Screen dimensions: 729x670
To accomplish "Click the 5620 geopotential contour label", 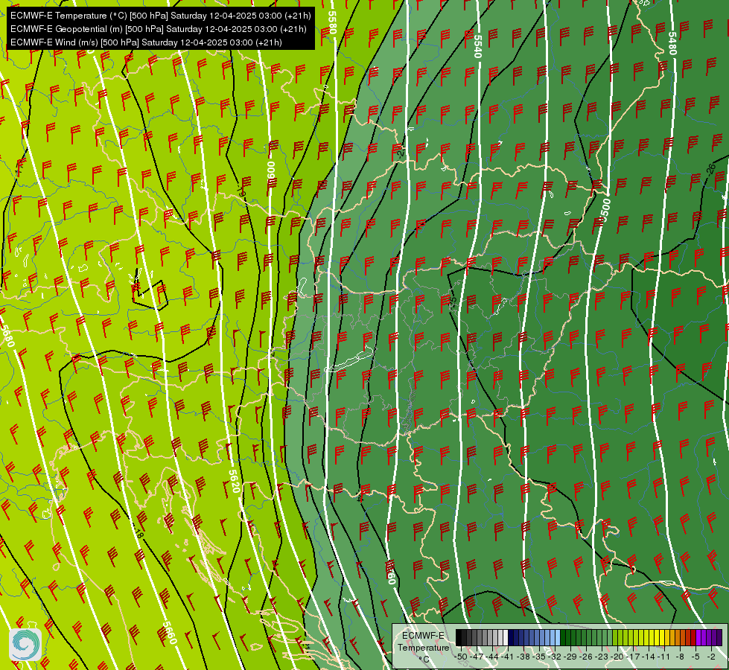I will pos(235,481).
